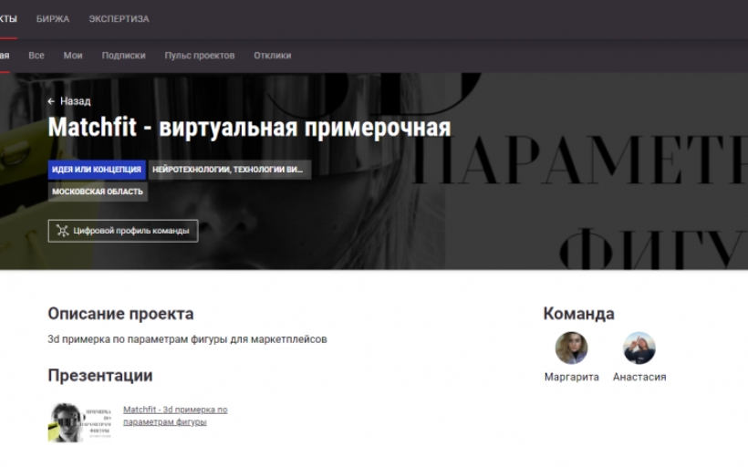Click the Презентации heading
This screenshot has height=467, width=748.
[x=100, y=376]
